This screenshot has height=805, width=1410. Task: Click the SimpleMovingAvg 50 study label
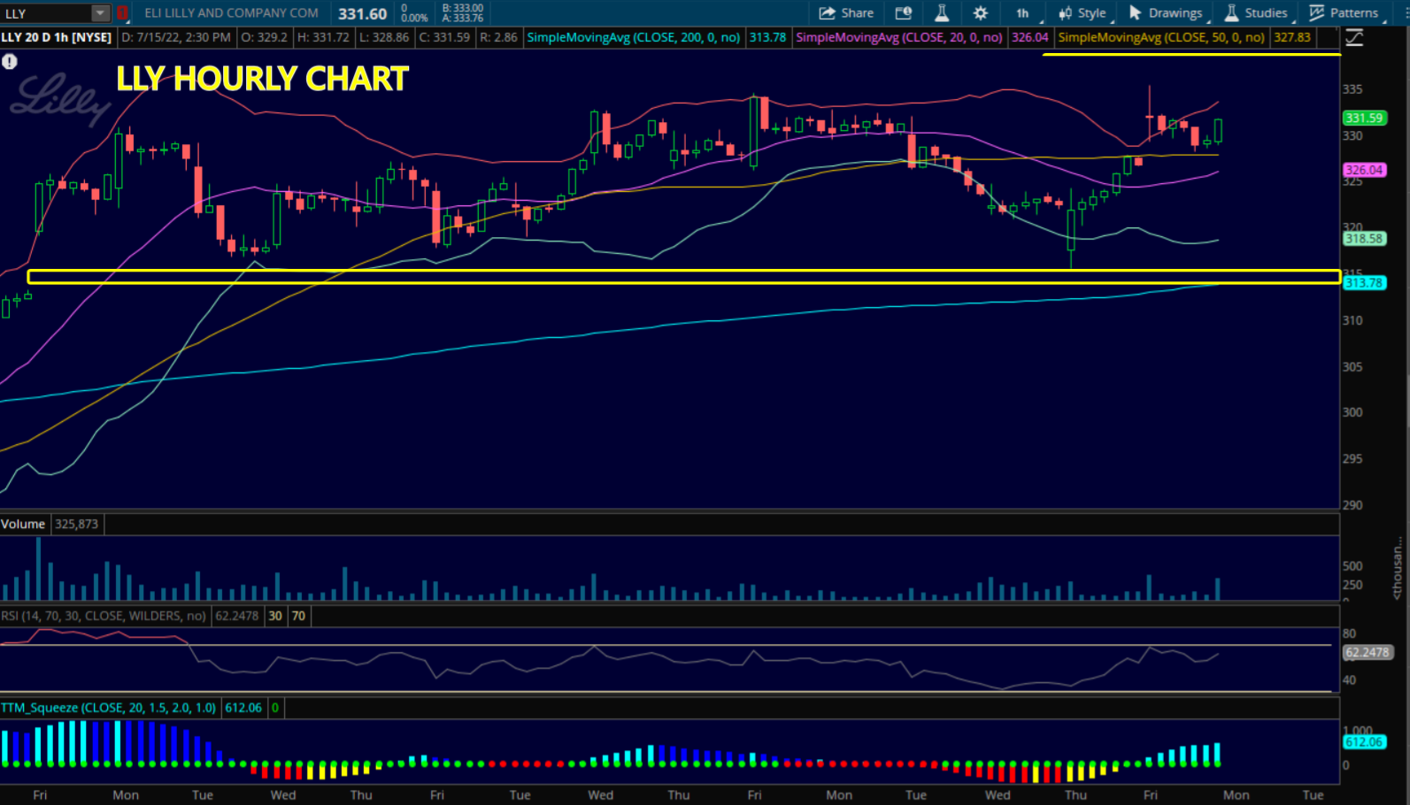pyautogui.click(x=1161, y=37)
